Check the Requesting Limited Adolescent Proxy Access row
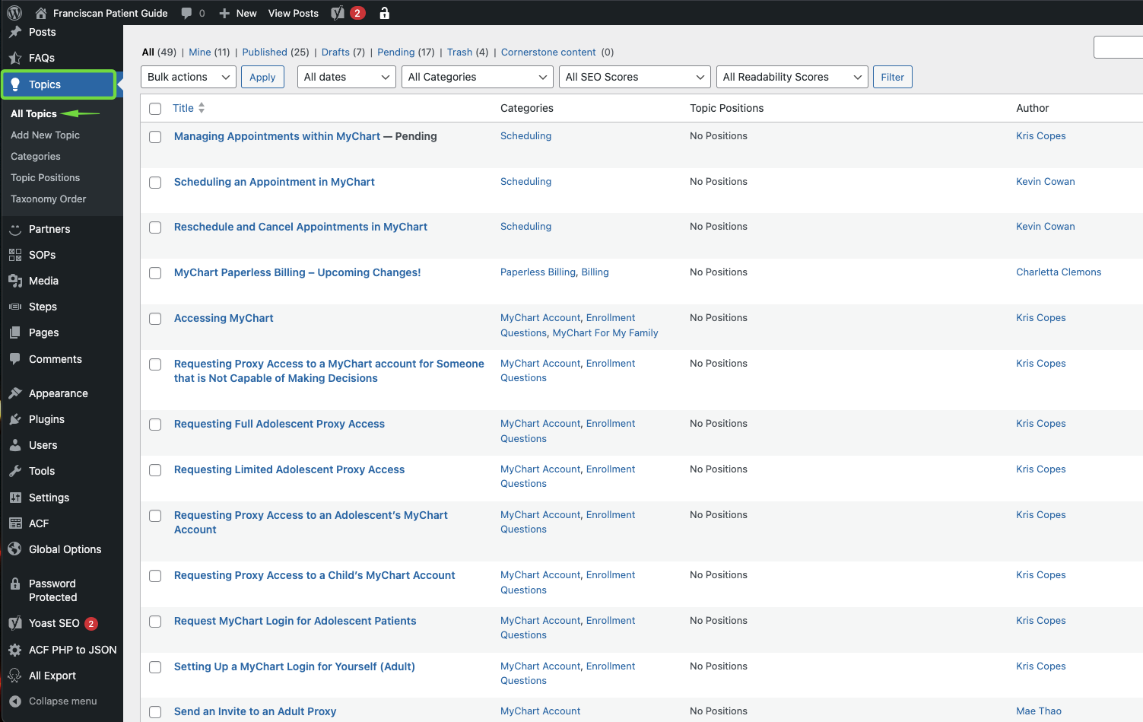 click(155, 470)
